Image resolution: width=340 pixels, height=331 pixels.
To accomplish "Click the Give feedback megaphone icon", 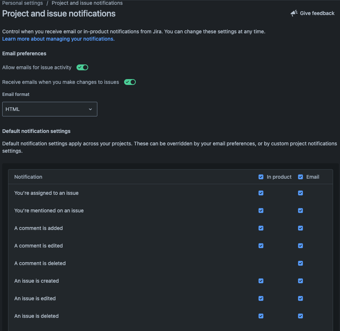I will tap(294, 13).
